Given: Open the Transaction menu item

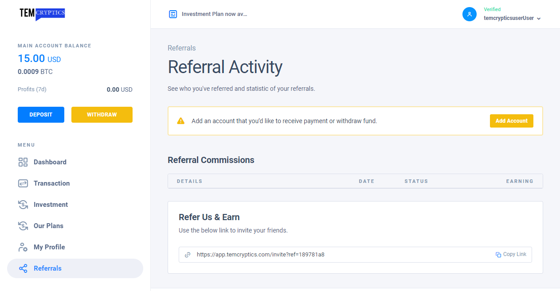Looking at the screenshot, I should (x=51, y=183).
